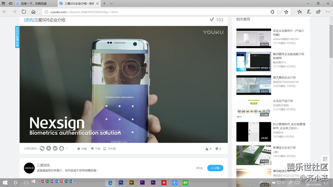This screenshot has width=333, height=187.
Task: Click the blue side tab on player
Action: [x=17, y=37]
